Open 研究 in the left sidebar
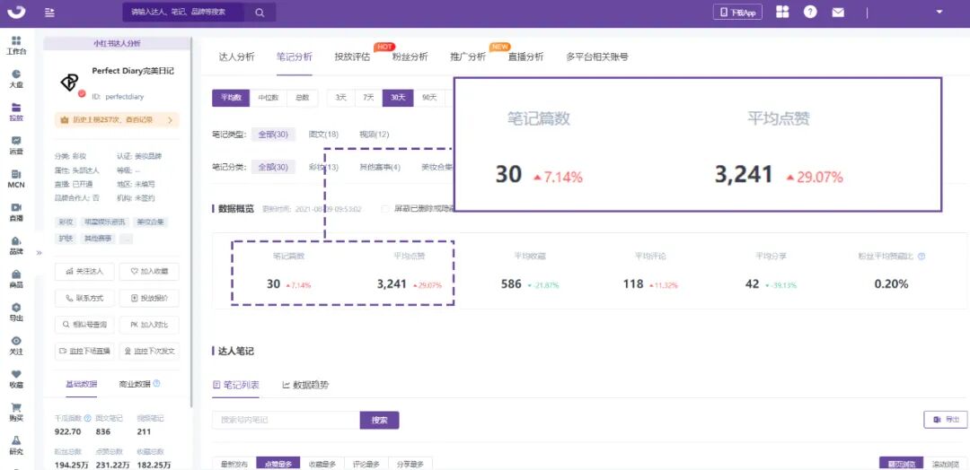Viewport: 970px width, 470px height. (x=16, y=445)
